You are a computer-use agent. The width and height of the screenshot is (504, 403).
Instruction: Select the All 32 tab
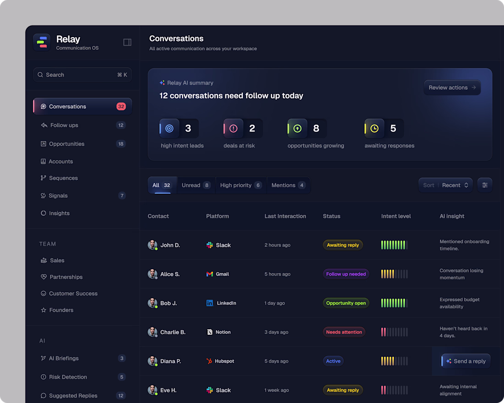[162, 185]
